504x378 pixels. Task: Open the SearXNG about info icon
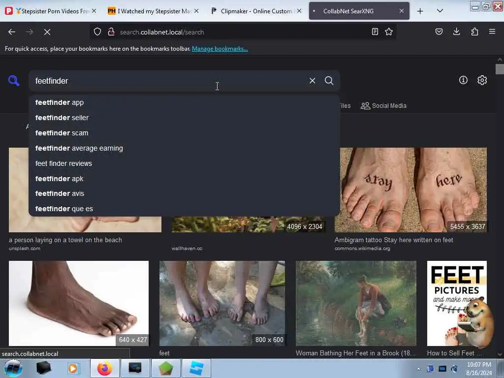[463, 80]
